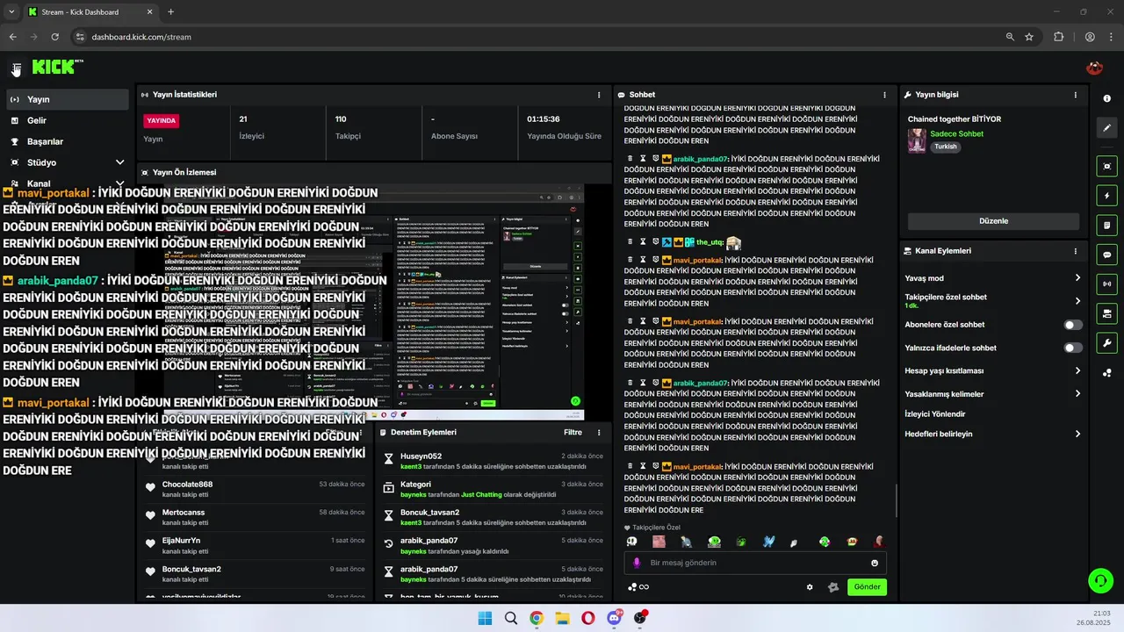Toggle Abonelere özel sohbet switch
The height and width of the screenshot is (632, 1124).
[x=1073, y=325]
